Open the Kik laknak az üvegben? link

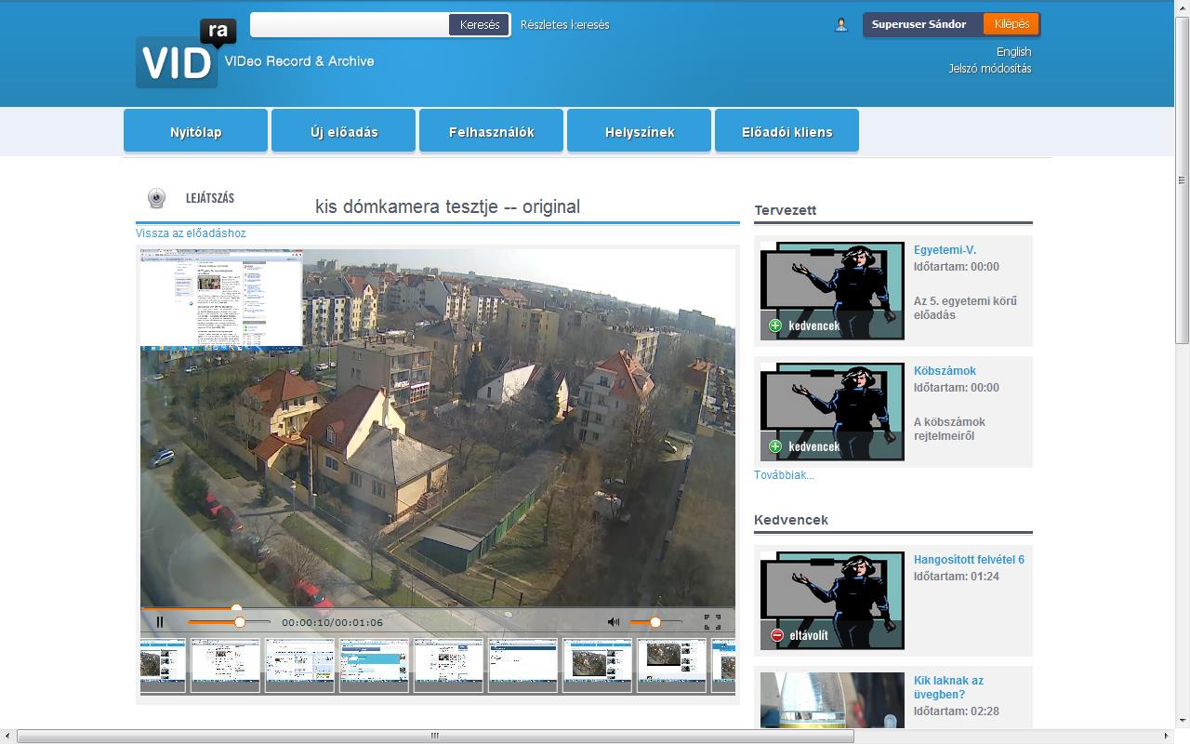[948, 687]
